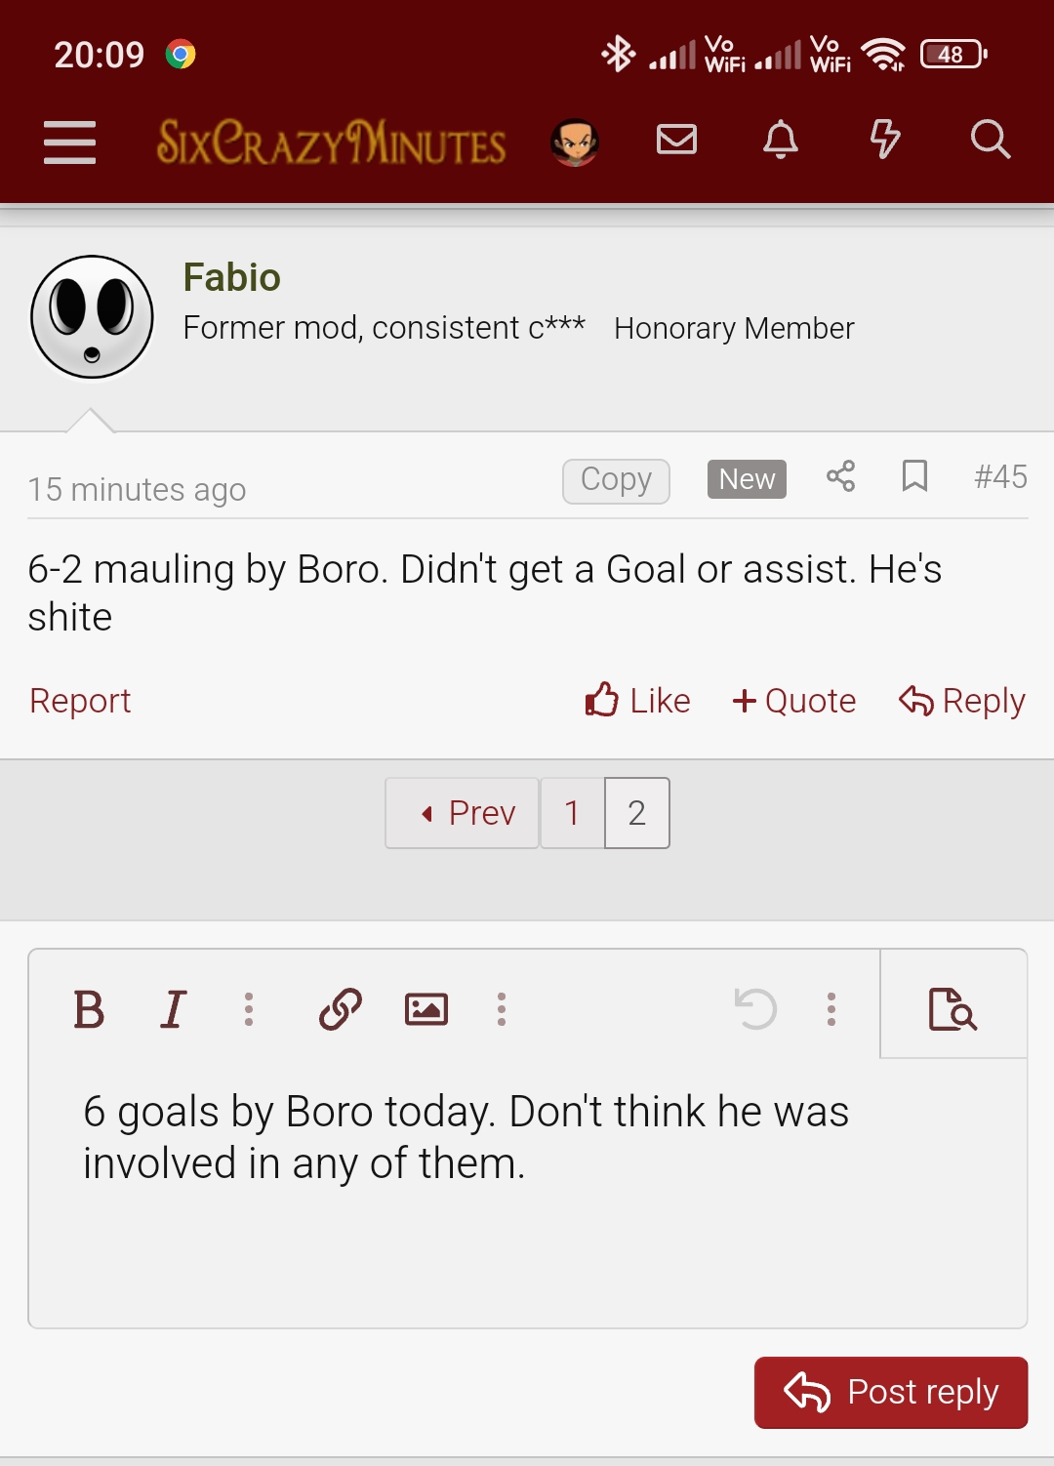Insert an image using the editor toolbar
Image resolution: width=1054 pixels, height=1466 pixels.
point(426,1009)
